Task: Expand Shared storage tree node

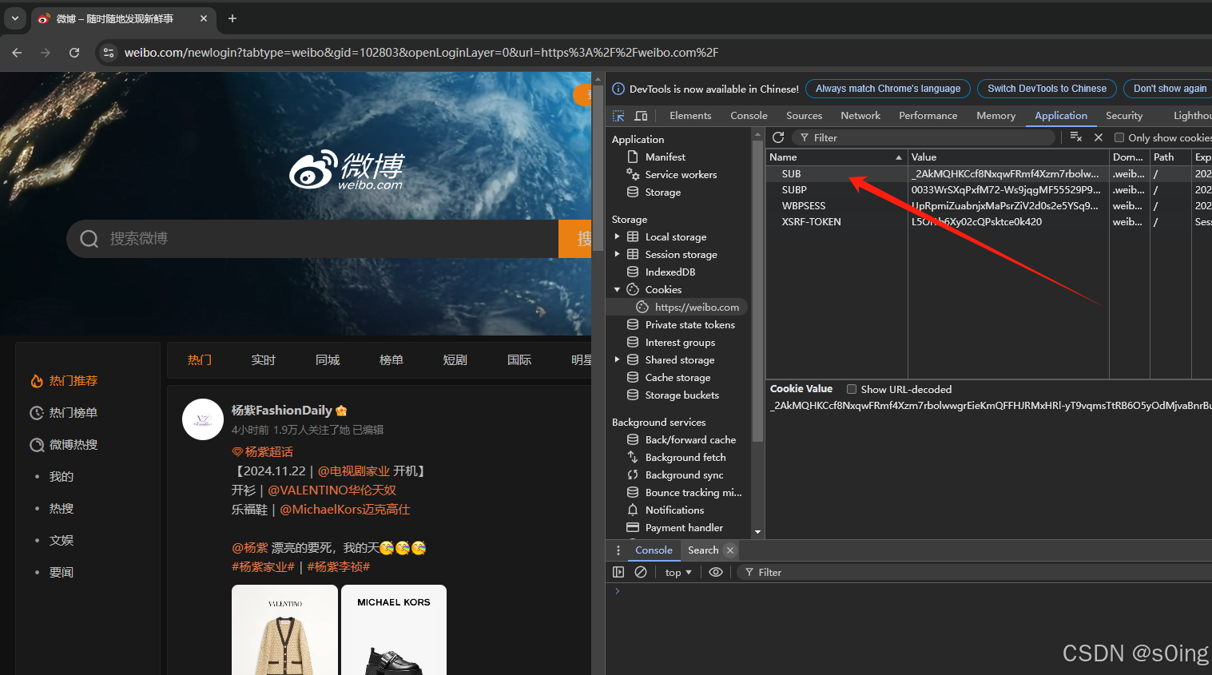Action: tap(617, 360)
